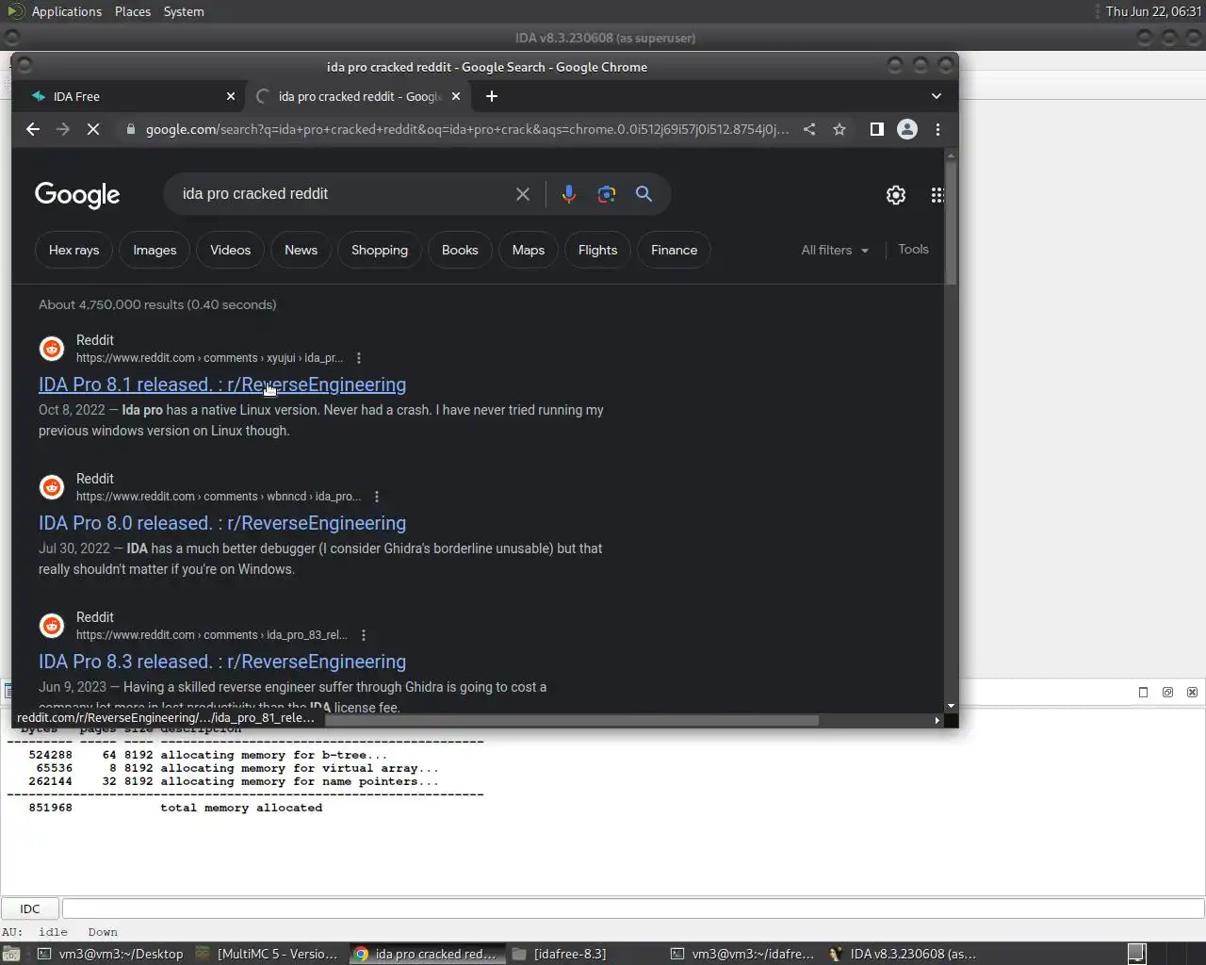Click the Google search input field
The height and width of the screenshot is (965, 1206).
(344, 194)
